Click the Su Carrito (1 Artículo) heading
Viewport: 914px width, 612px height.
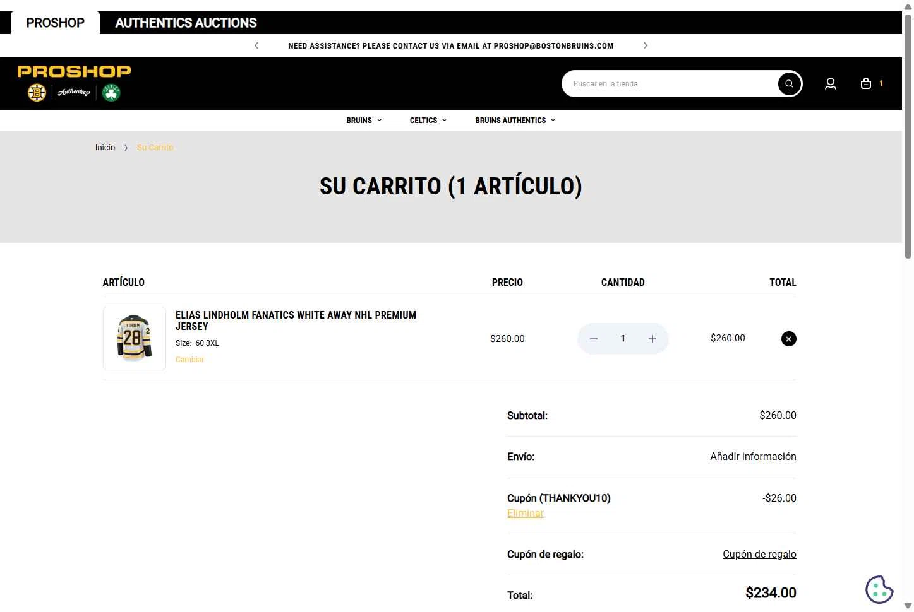click(x=450, y=186)
